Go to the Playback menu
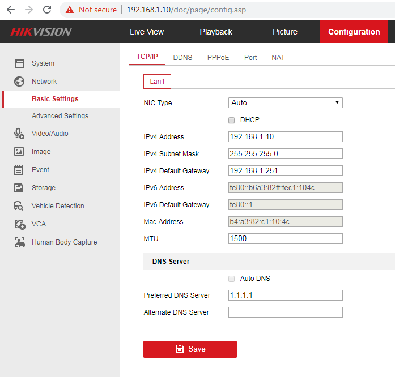Image resolution: width=395 pixels, height=377 pixels. (216, 32)
